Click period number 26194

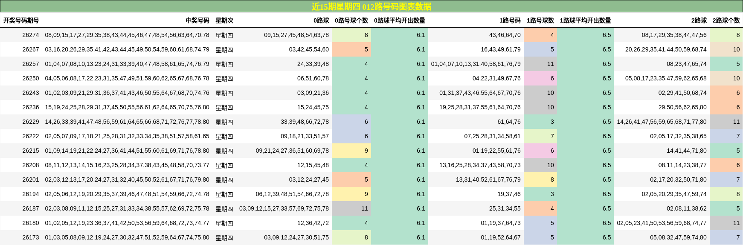click(31, 194)
